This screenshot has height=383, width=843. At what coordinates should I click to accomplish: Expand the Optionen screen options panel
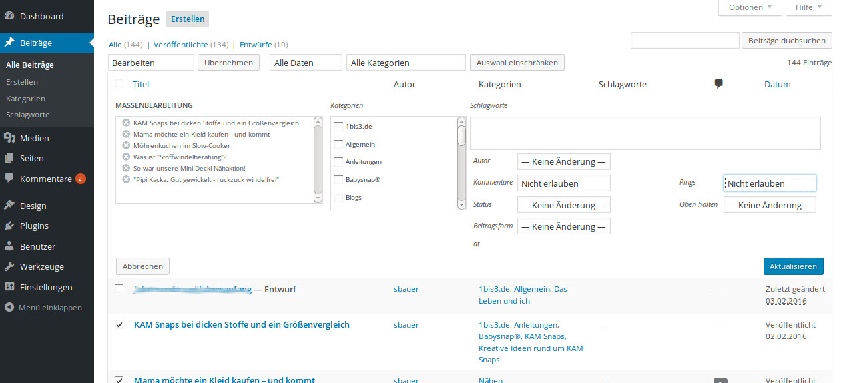[x=749, y=7]
